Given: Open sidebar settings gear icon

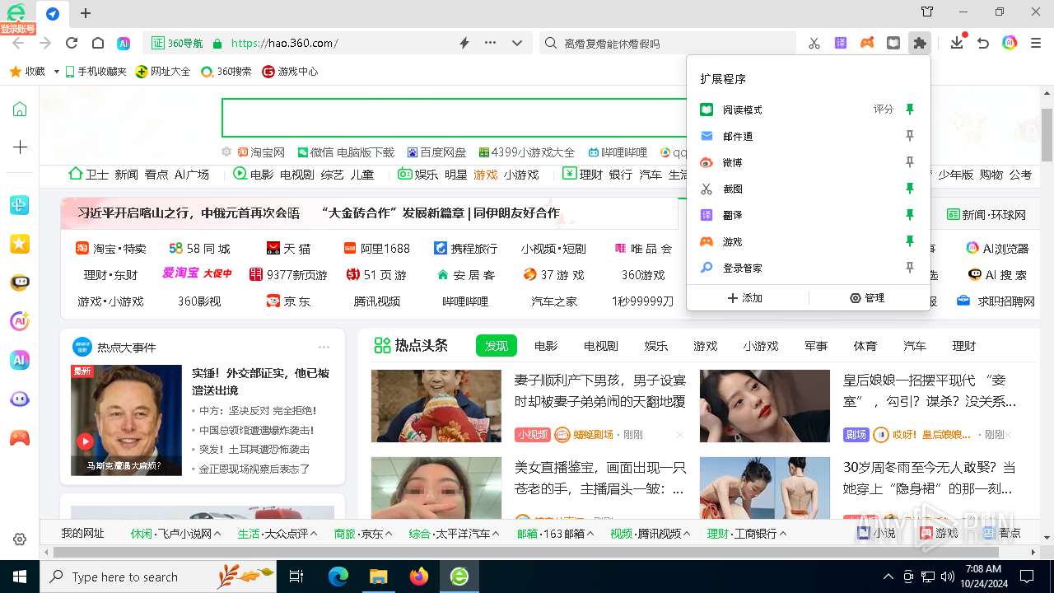Looking at the screenshot, I should click(20, 539).
